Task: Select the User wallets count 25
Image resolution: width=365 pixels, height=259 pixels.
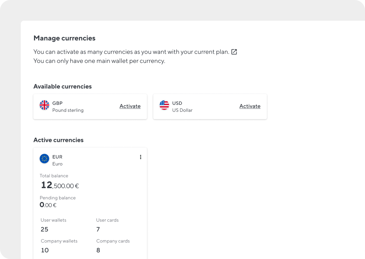Action: tap(44, 230)
